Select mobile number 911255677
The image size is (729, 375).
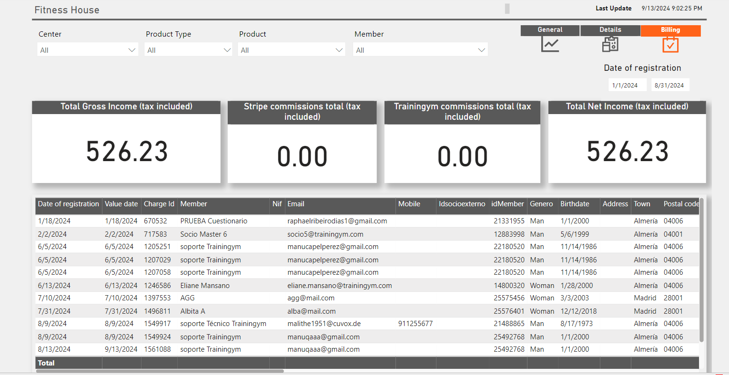(415, 324)
